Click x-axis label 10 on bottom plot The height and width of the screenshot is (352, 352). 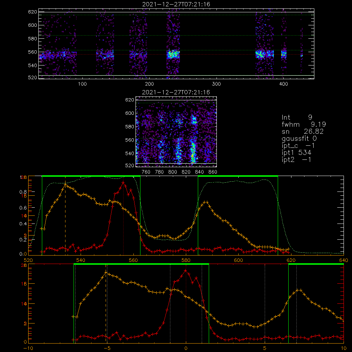(344, 348)
